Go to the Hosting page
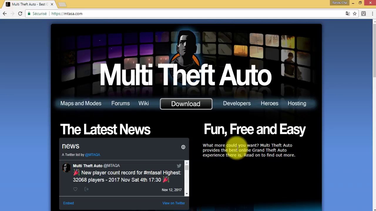The width and height of the screenshot is (376, 211). pos(297,103)
